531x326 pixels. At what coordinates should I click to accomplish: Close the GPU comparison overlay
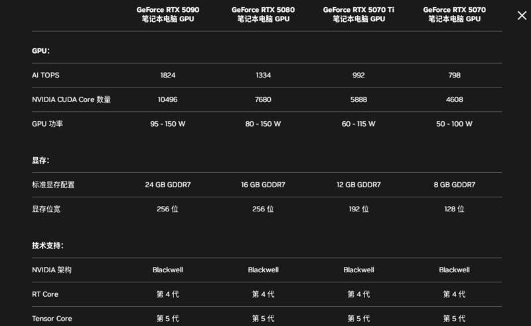tap(522, 15)
